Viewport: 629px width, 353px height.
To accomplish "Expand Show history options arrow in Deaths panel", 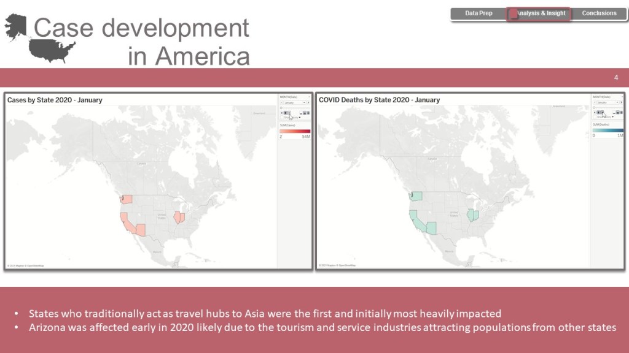I will [612, 117].
